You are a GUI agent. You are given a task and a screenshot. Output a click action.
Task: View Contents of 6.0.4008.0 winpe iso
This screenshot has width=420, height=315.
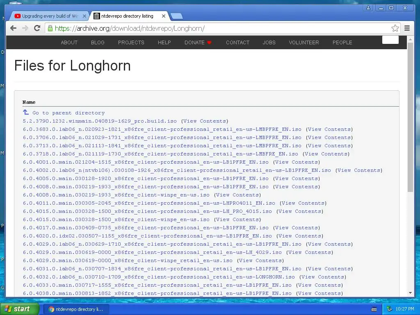[x=237, y=195]
